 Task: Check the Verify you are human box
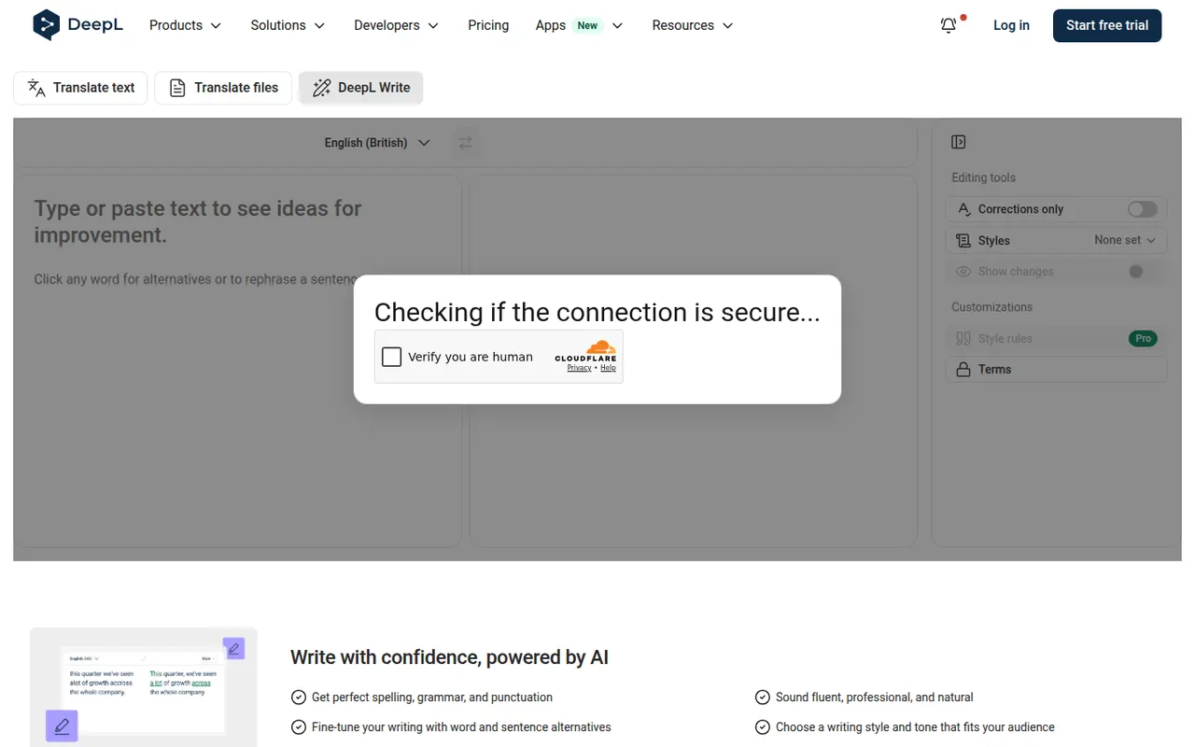[392, 357]
